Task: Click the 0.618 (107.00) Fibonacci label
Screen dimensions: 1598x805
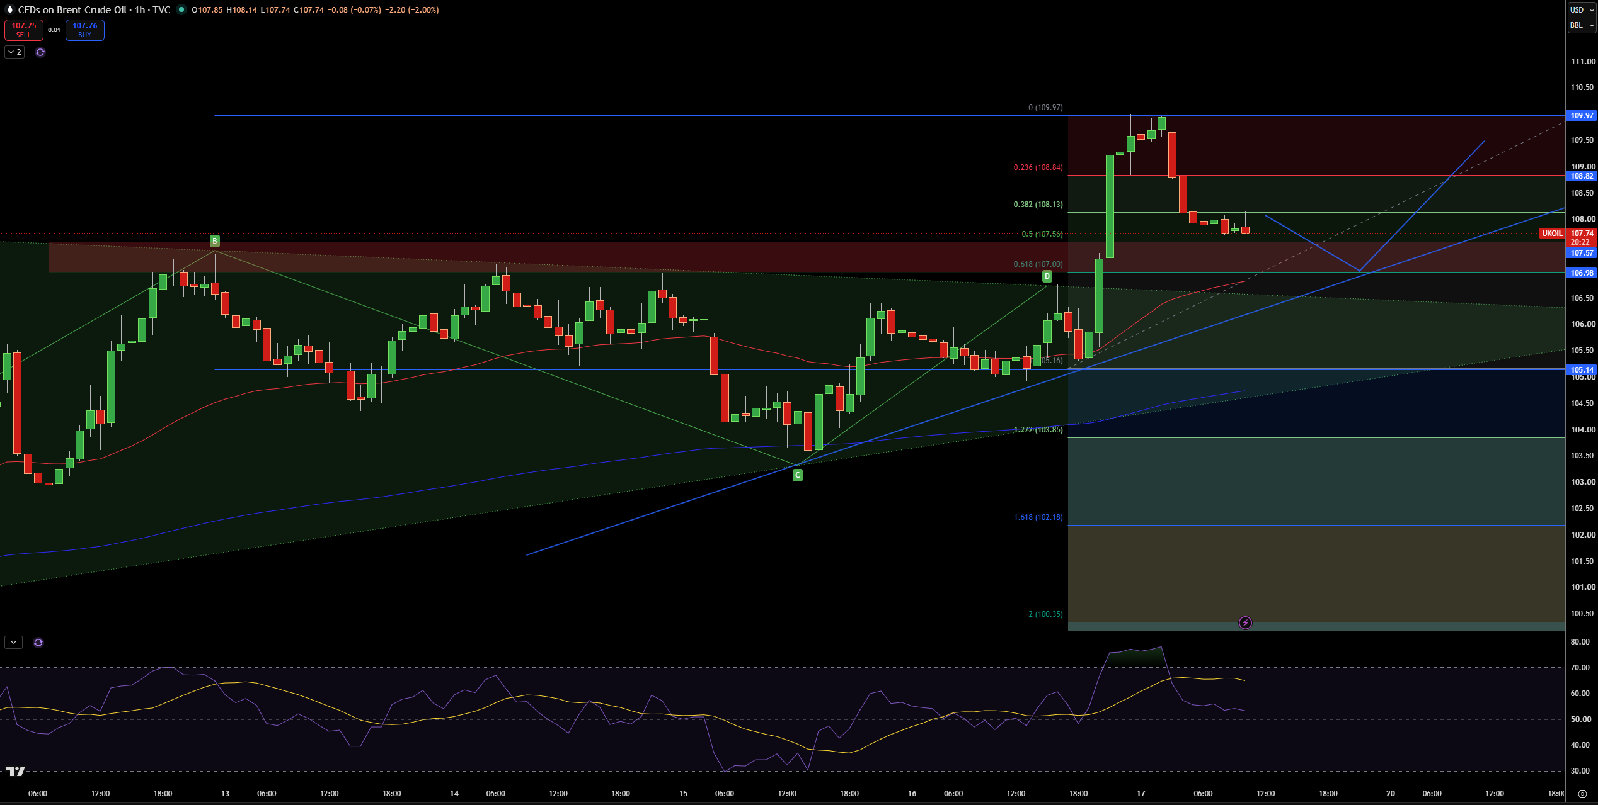Action: (x=1038, y=264)
